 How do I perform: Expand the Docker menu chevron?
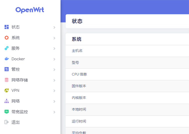tap(54, 59)
